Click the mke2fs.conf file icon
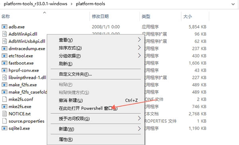Image resolution: width=239 pixels, height=145 pixels. point(4,99)
